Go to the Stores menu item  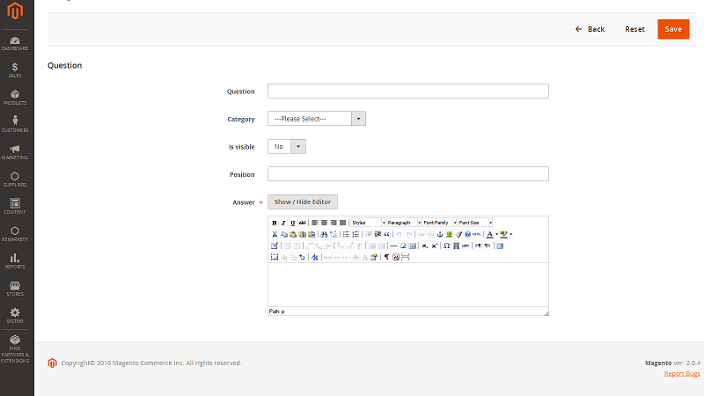pos(15,288)
